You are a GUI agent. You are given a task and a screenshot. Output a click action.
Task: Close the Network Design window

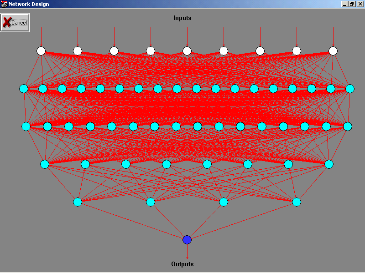pyautogui.click(x=360, y=4)
